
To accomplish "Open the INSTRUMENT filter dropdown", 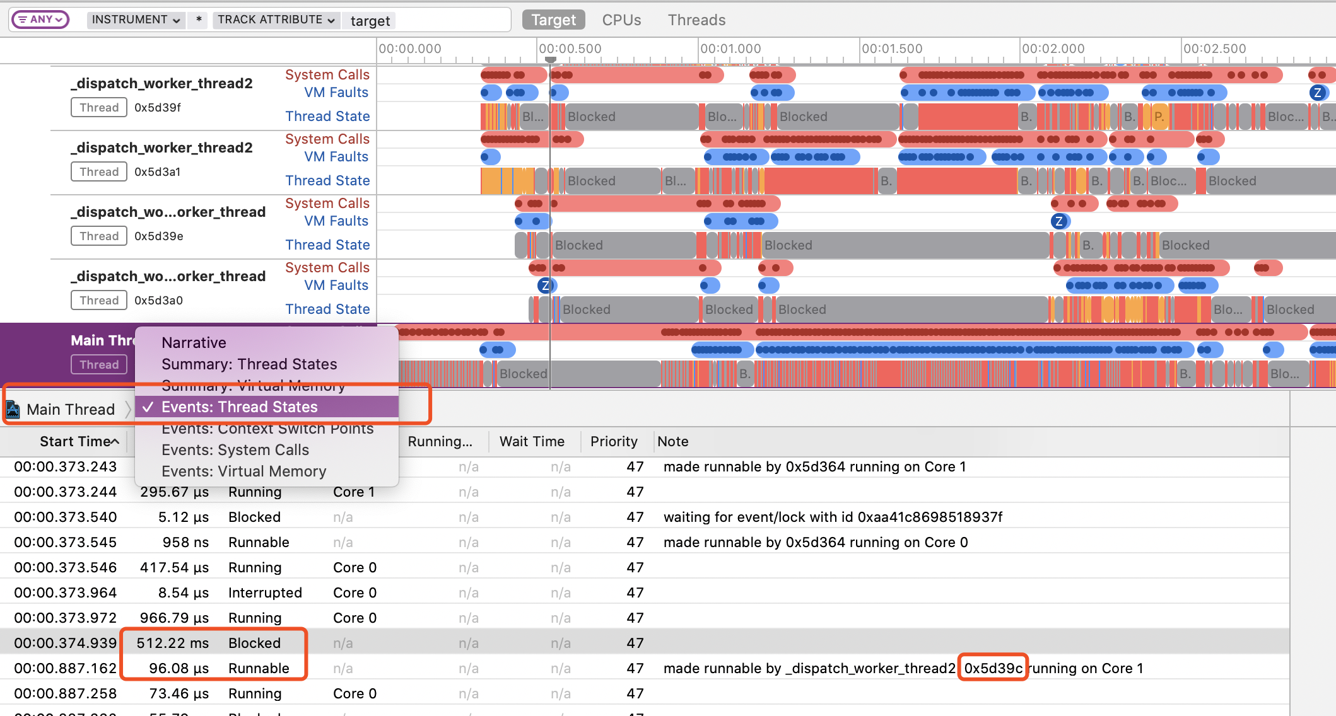I will tap(136, 20).
